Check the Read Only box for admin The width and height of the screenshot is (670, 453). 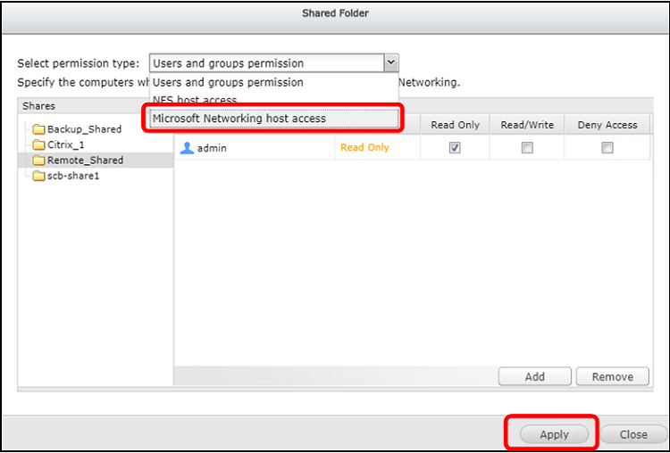[455, 148]
